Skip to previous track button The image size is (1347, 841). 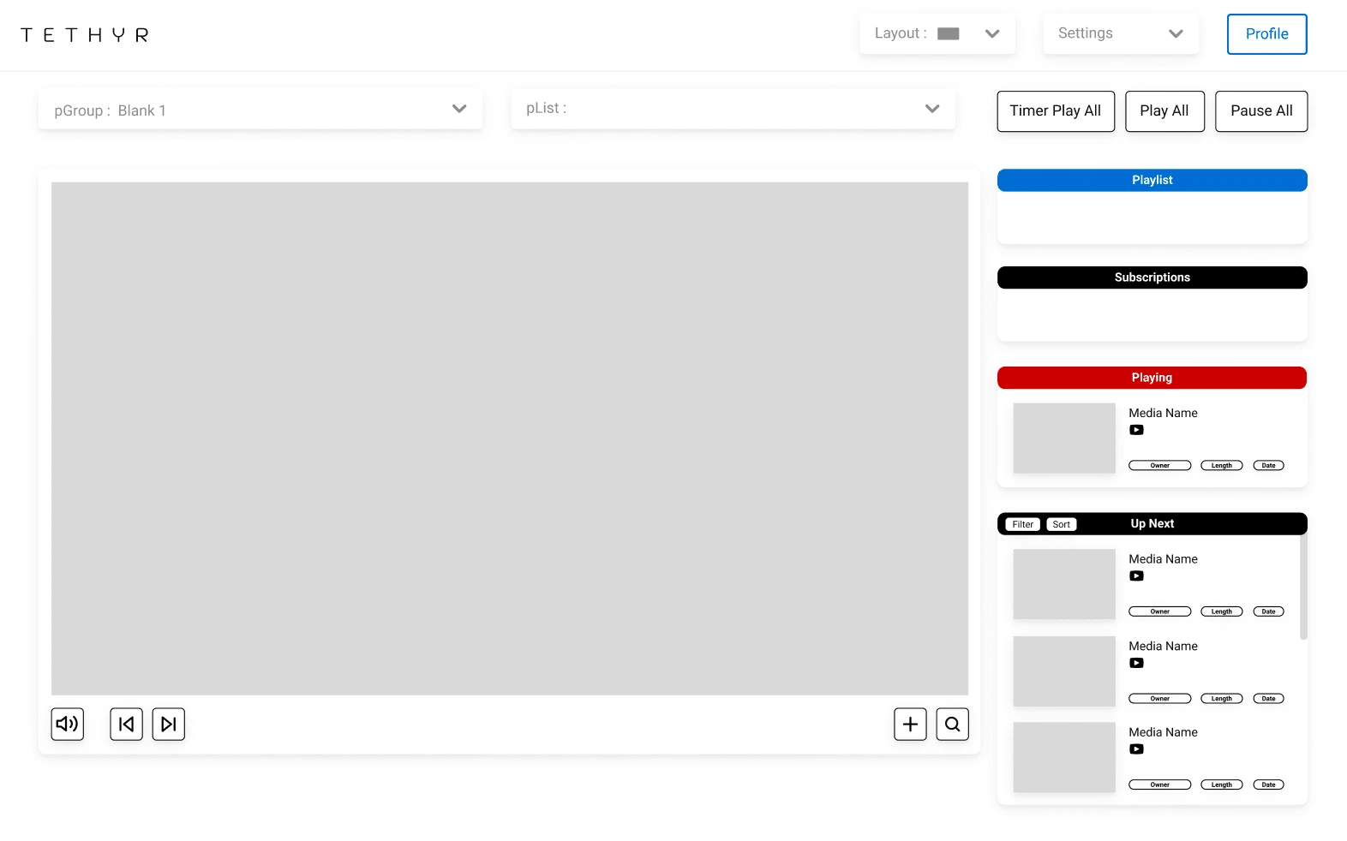point(127,725)
